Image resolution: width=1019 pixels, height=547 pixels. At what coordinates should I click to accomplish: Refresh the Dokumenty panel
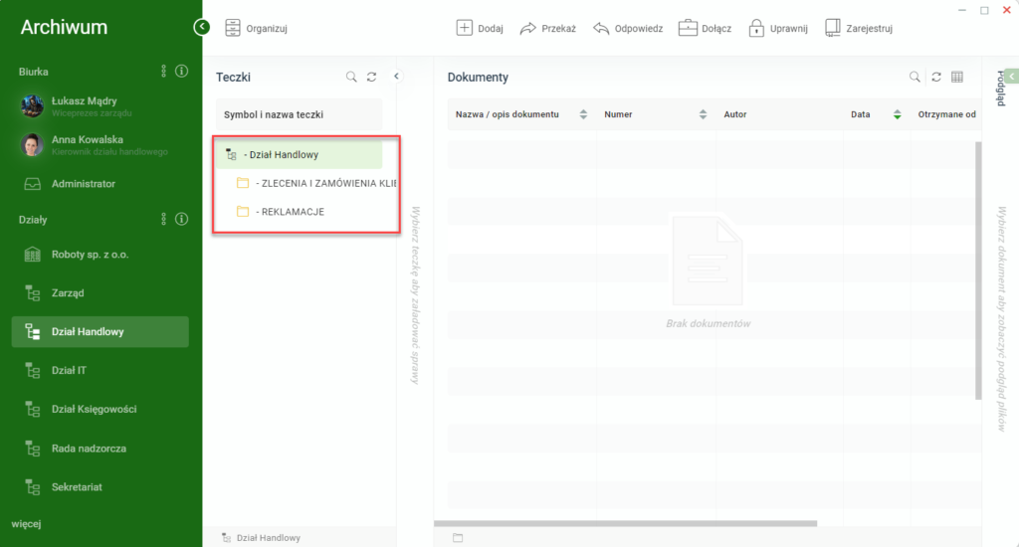[x=936, y=78]
